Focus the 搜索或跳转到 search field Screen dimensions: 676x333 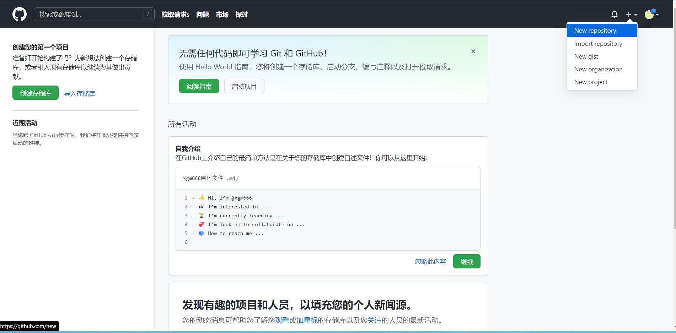tap(94, 14)
